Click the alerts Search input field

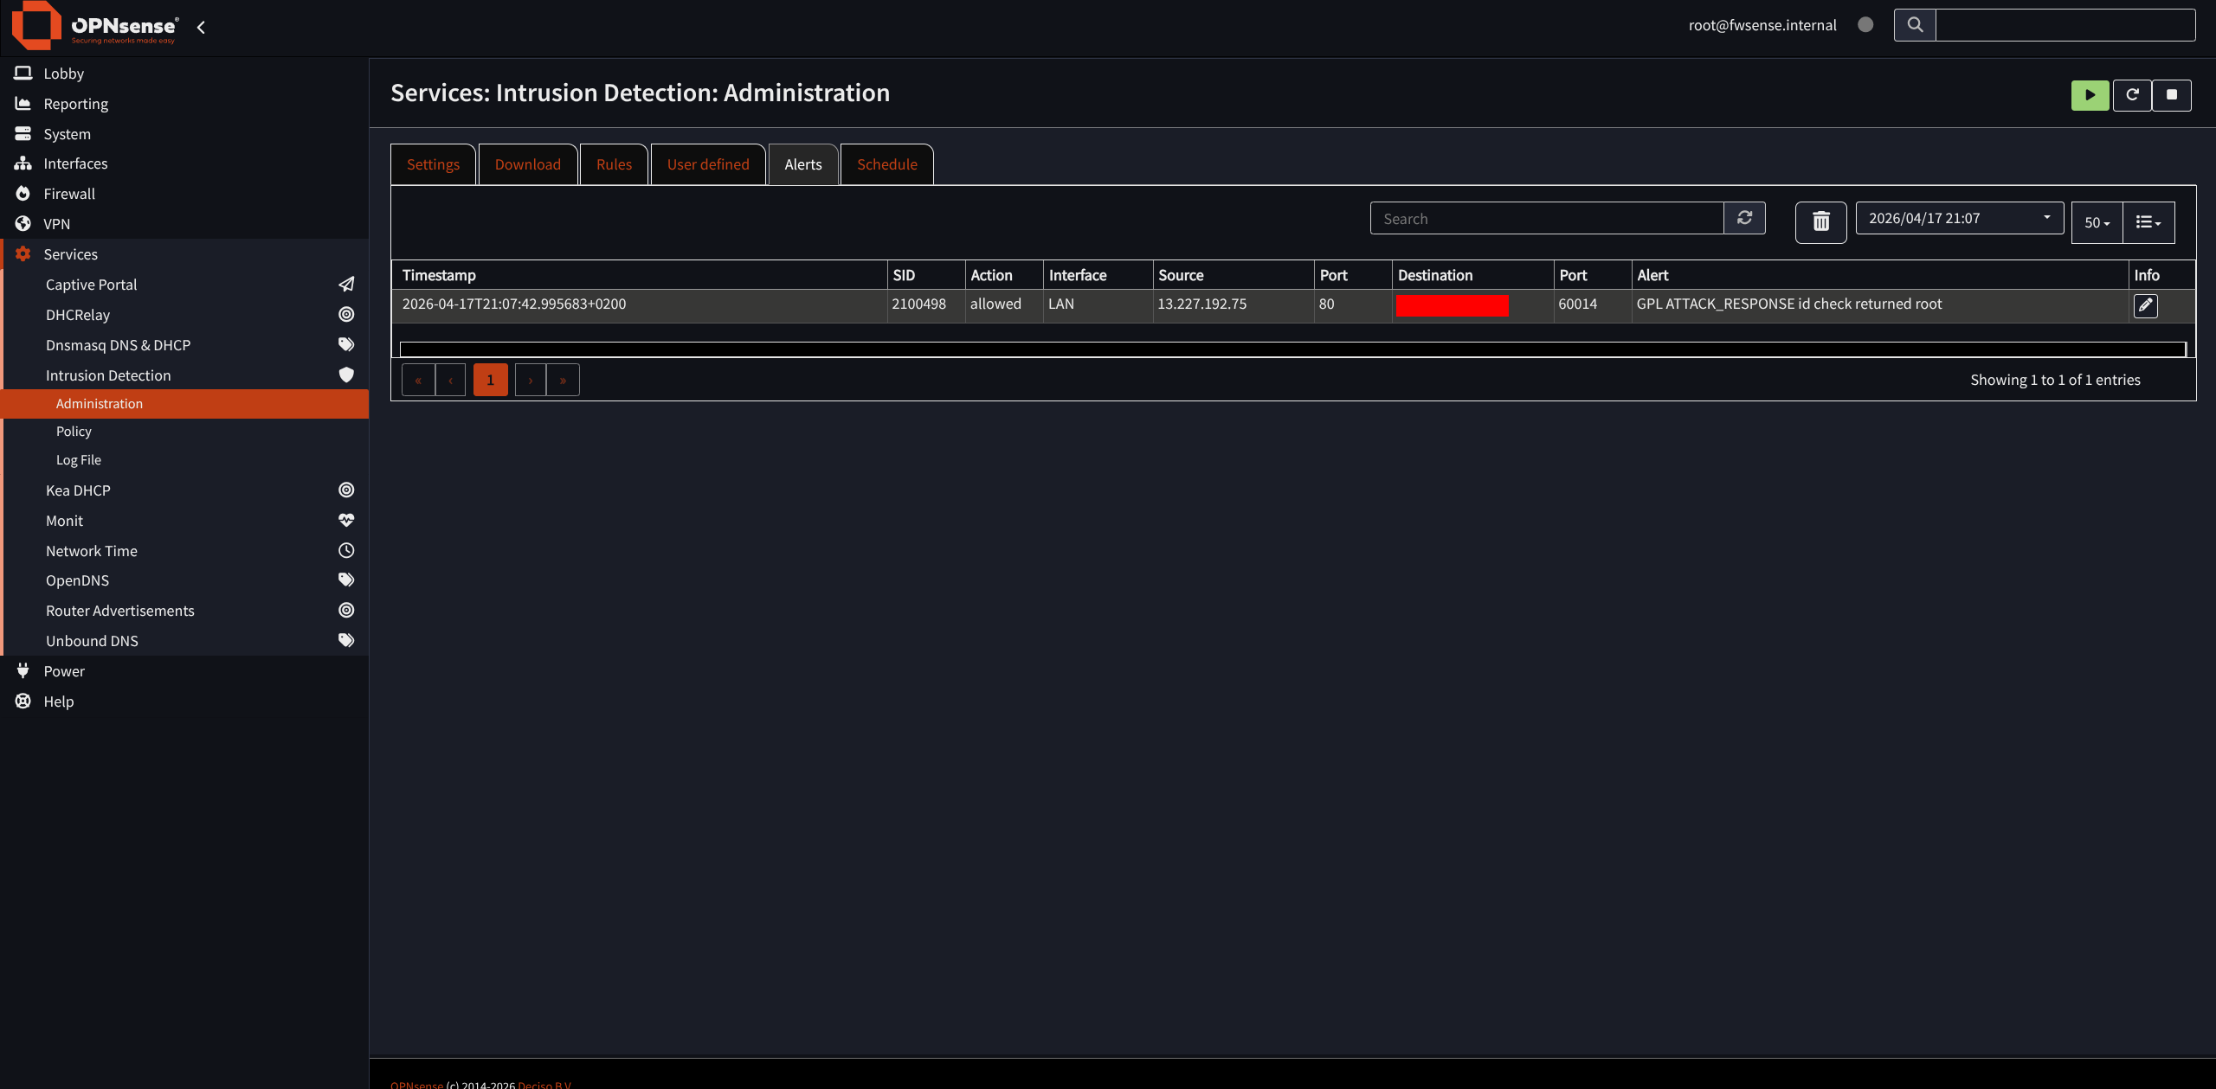pos(1547,218)
